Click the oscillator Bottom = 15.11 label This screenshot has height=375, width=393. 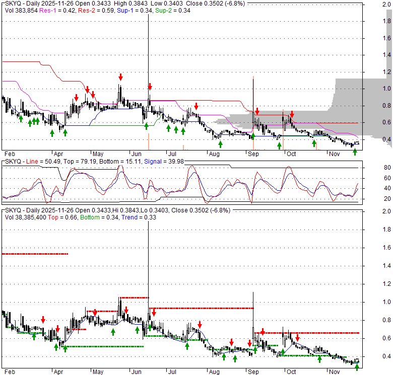click(120, 162)
